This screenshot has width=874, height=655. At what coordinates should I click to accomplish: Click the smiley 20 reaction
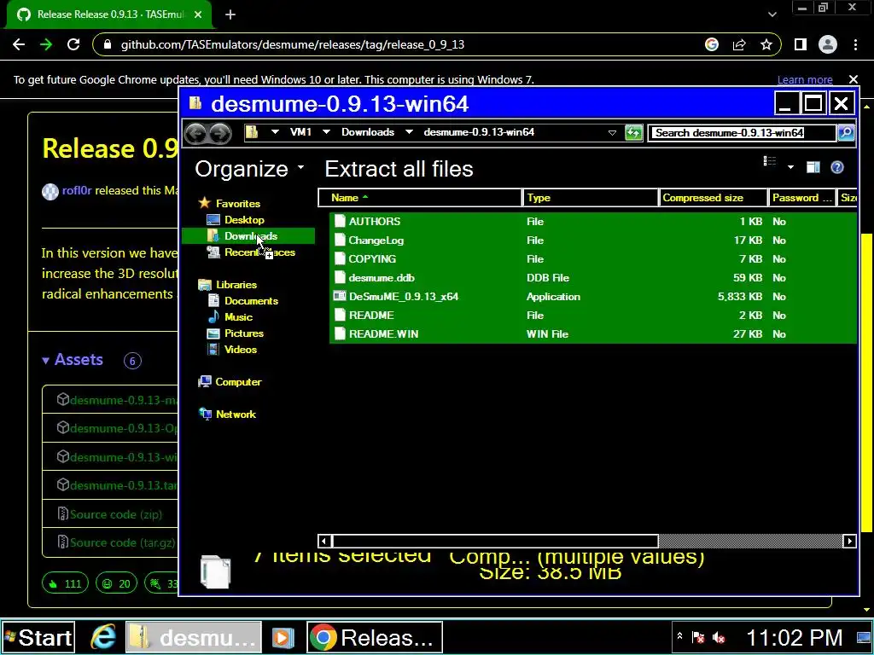coord(116,583)
